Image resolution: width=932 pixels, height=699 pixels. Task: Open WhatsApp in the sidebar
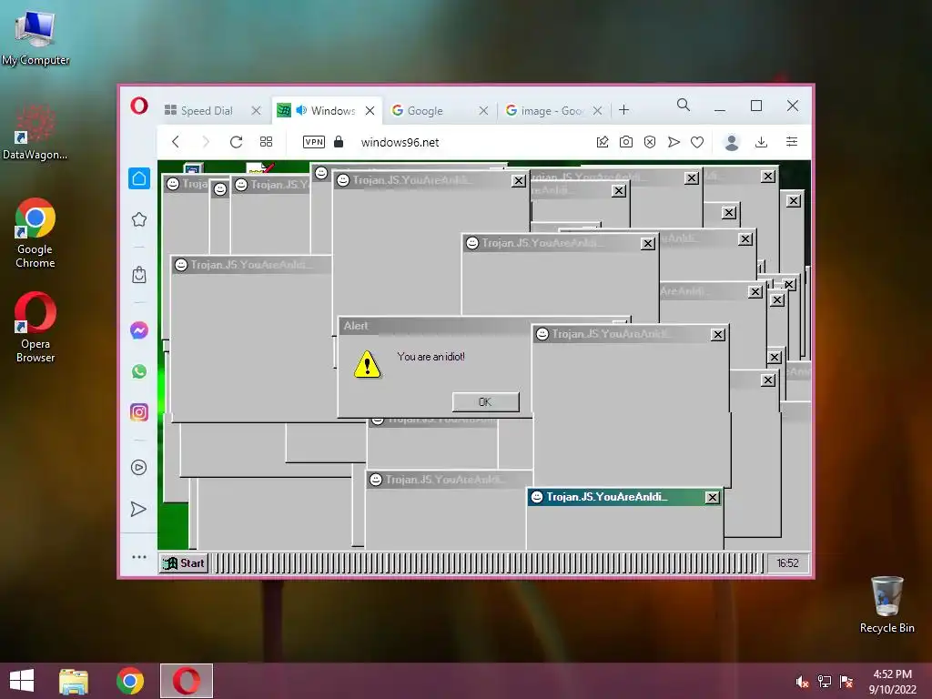tap(139, 371)
